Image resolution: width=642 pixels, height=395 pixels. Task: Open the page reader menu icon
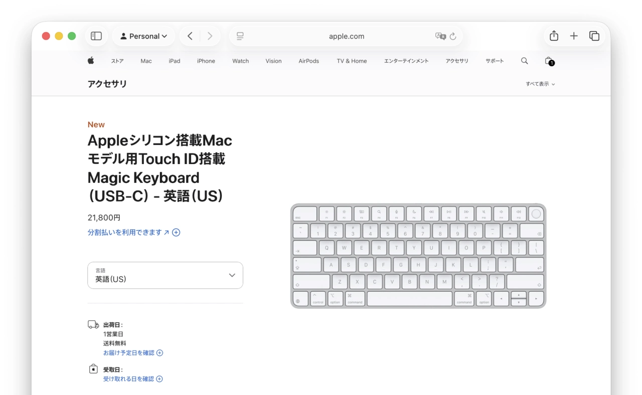240,36
